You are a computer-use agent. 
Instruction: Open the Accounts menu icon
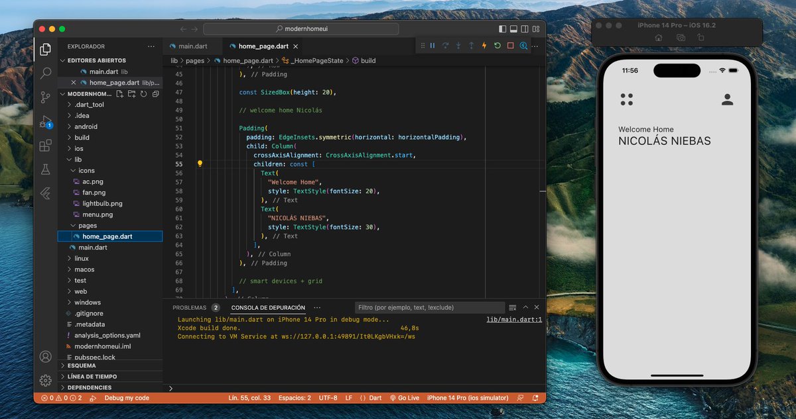(x=45, y=356)
